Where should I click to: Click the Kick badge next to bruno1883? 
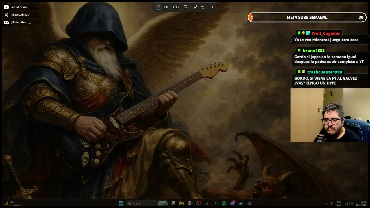click(x=299, y=50)
